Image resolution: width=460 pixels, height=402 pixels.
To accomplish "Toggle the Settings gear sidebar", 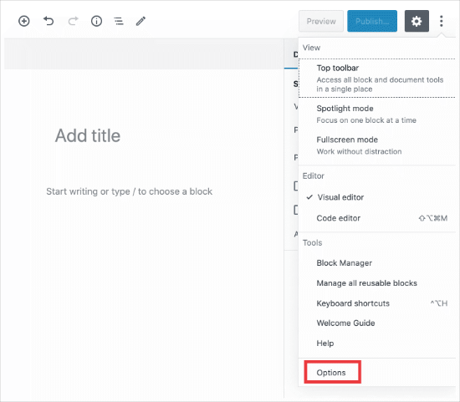I will click(417, 21).
